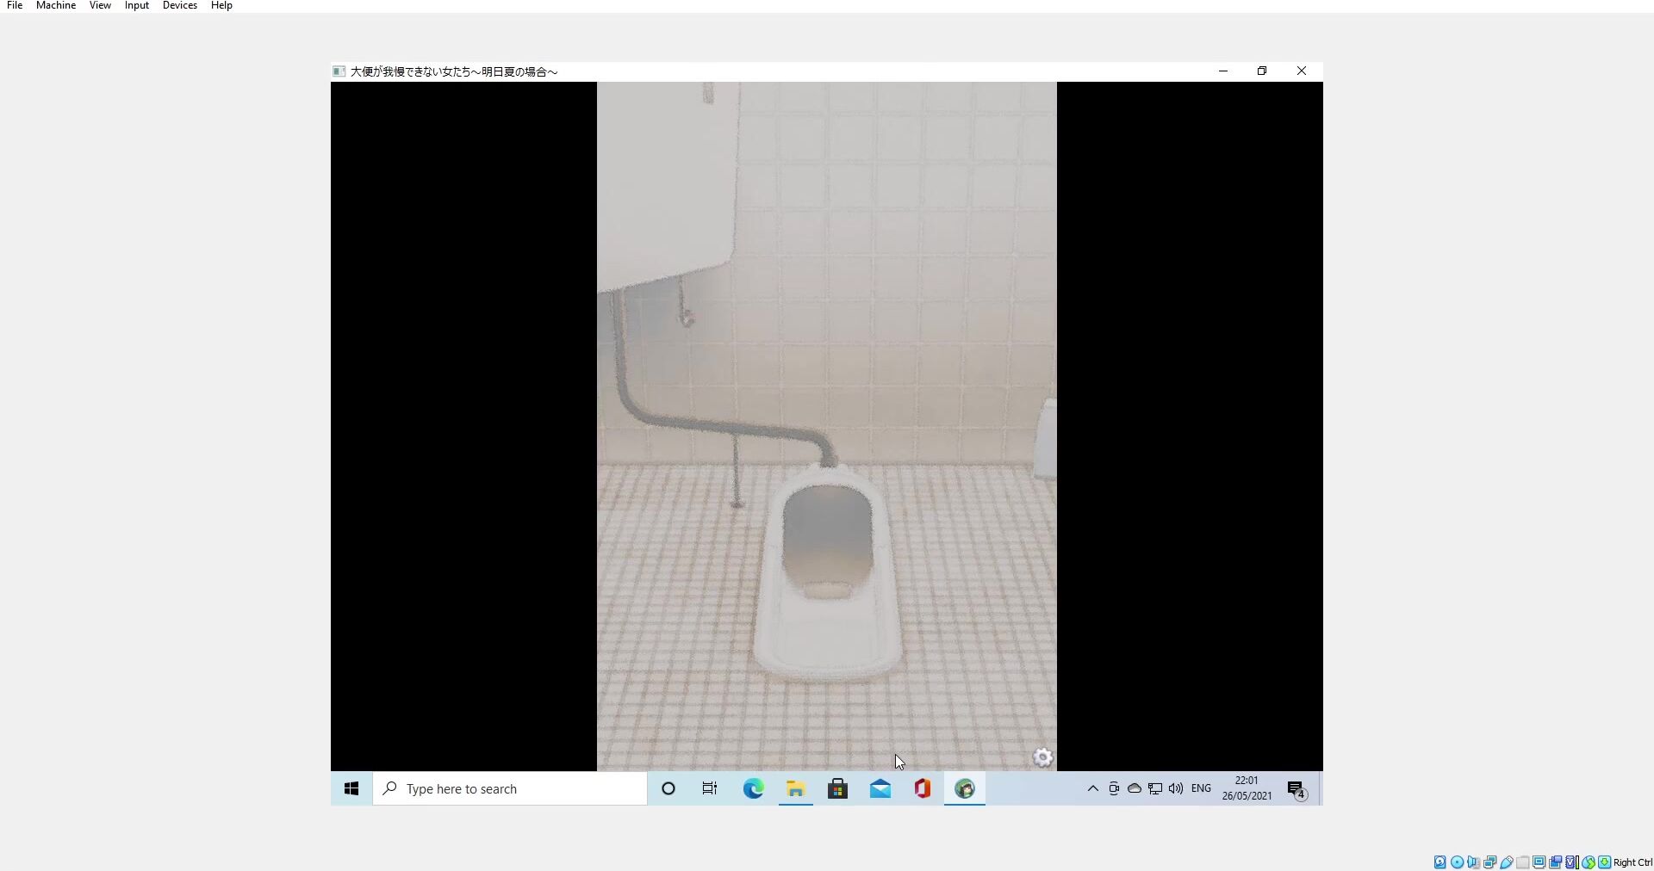Open the Machine menu

pos(56,6)
